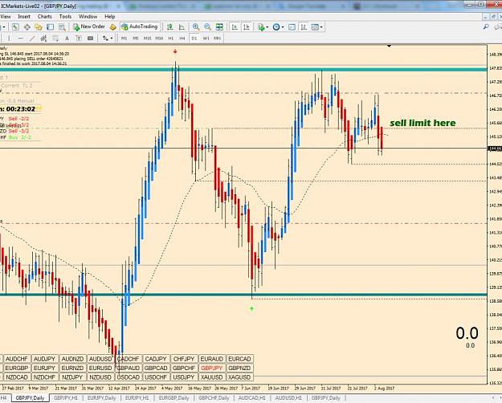Switch chart to bar chart icon
The height and width of the screenshot is (403, 502).
click(169, 27)
